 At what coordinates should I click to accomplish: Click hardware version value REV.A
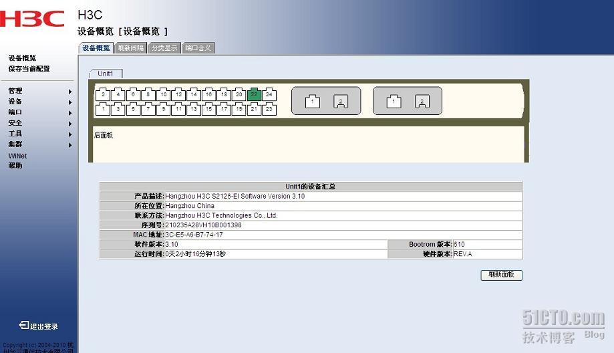coord(463,254)
